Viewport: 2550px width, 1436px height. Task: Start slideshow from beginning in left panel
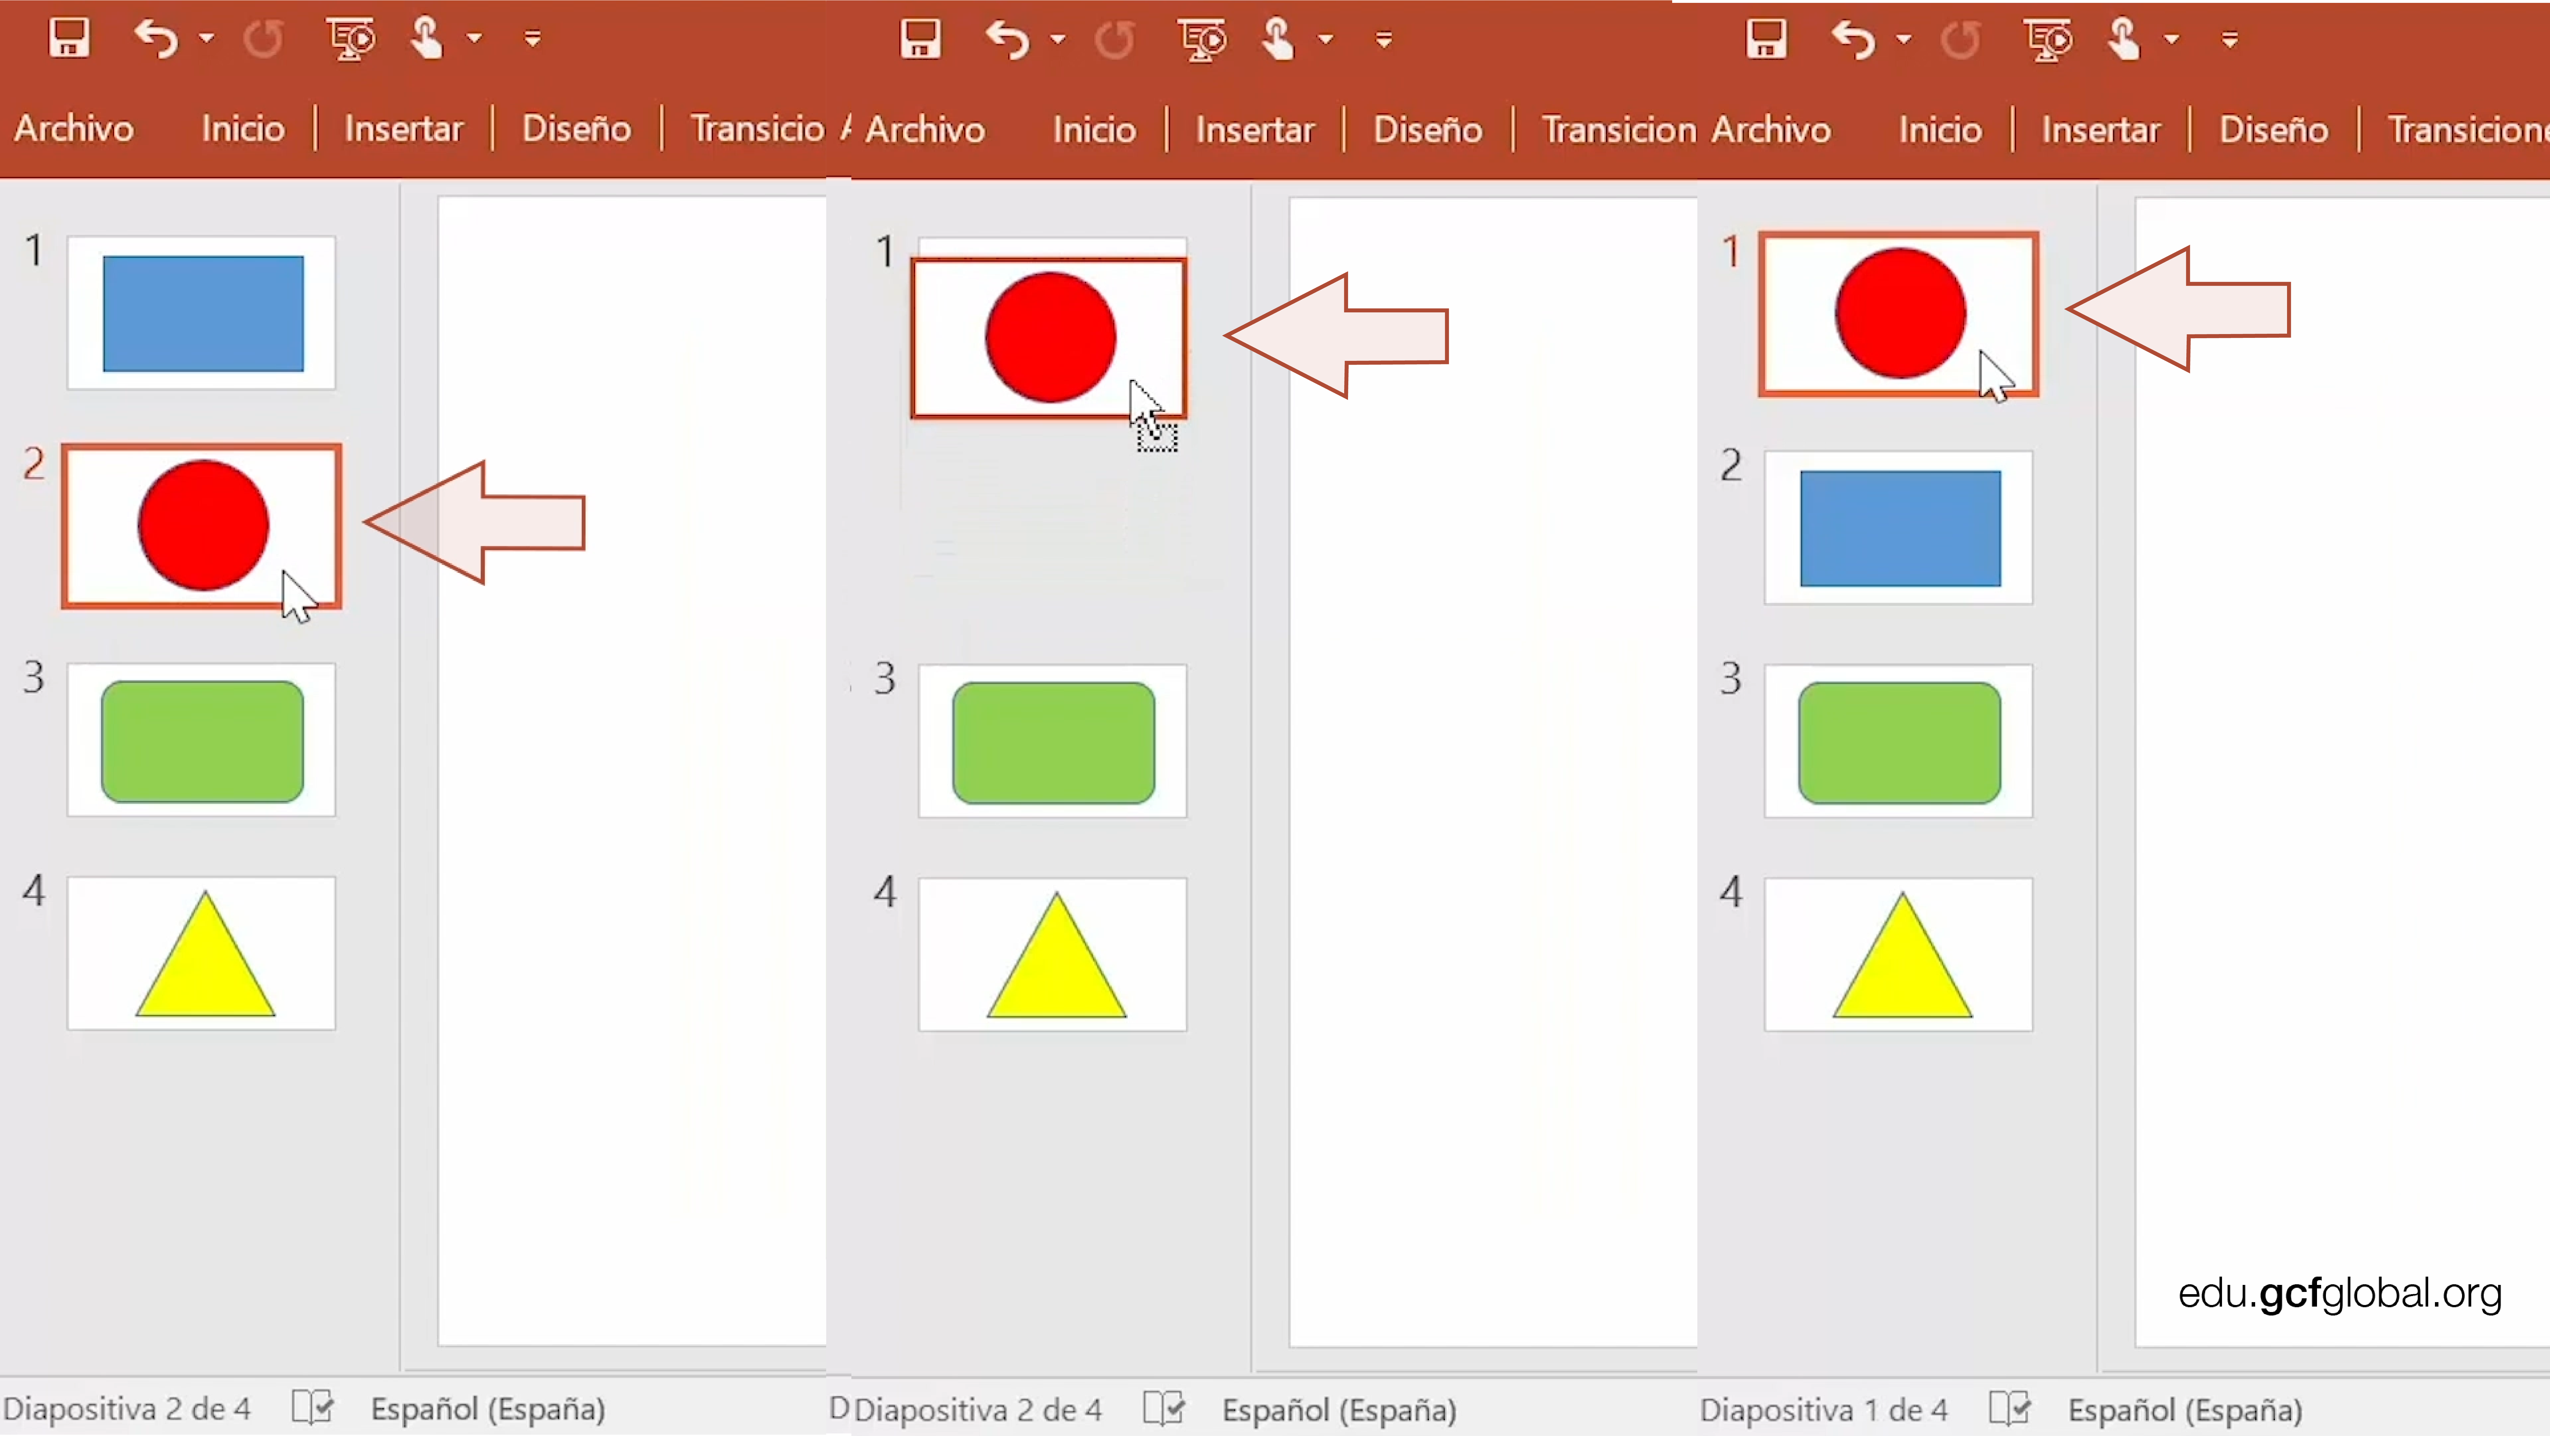coord(350,39)
